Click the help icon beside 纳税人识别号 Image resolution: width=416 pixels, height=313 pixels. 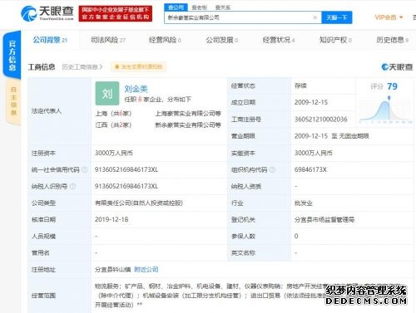click(72, 186)
